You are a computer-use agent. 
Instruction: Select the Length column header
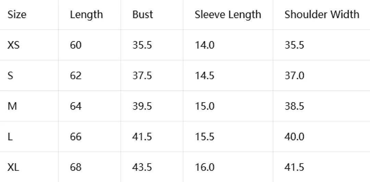[x=86, y=15]
